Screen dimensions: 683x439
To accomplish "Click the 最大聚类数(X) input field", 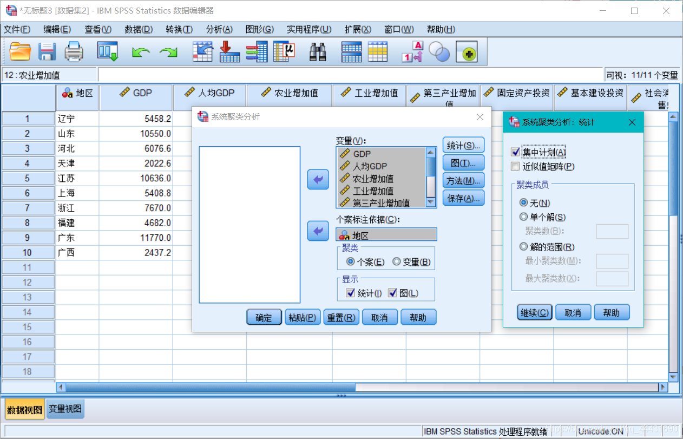I will pos(612,278).
